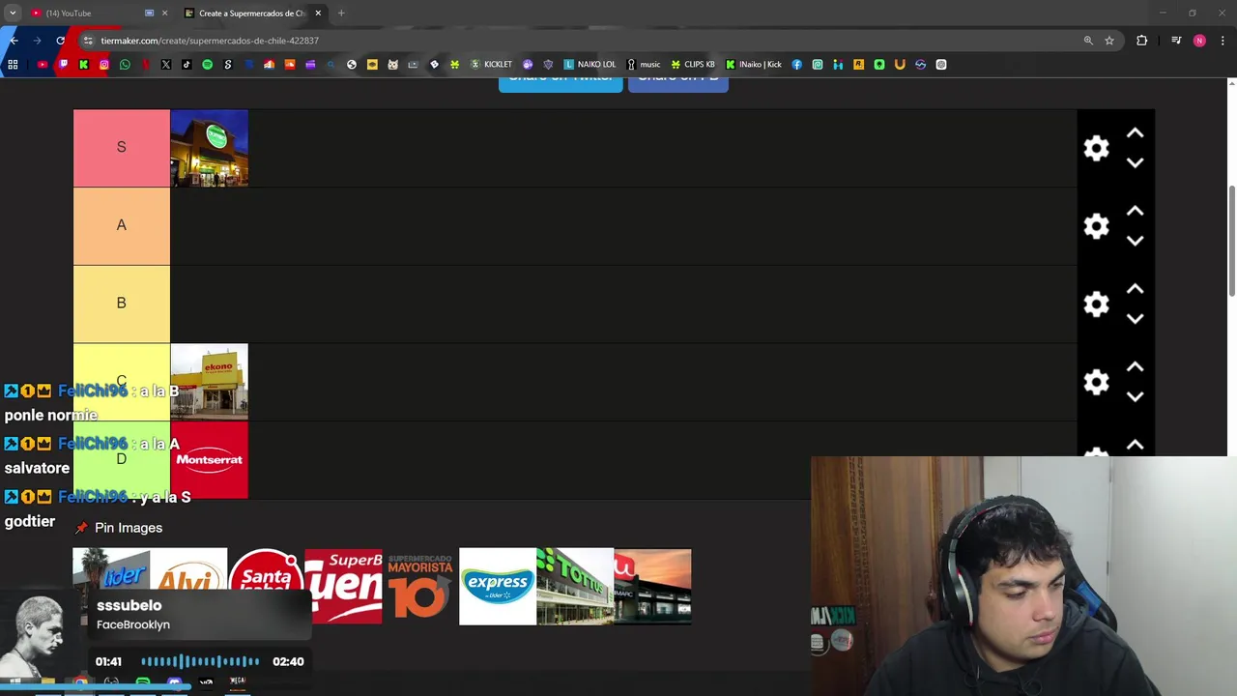The height and width of the screenshot is (696, 1237).
Task: Open Spotify bookmark icon
Action: click(207, 65)
